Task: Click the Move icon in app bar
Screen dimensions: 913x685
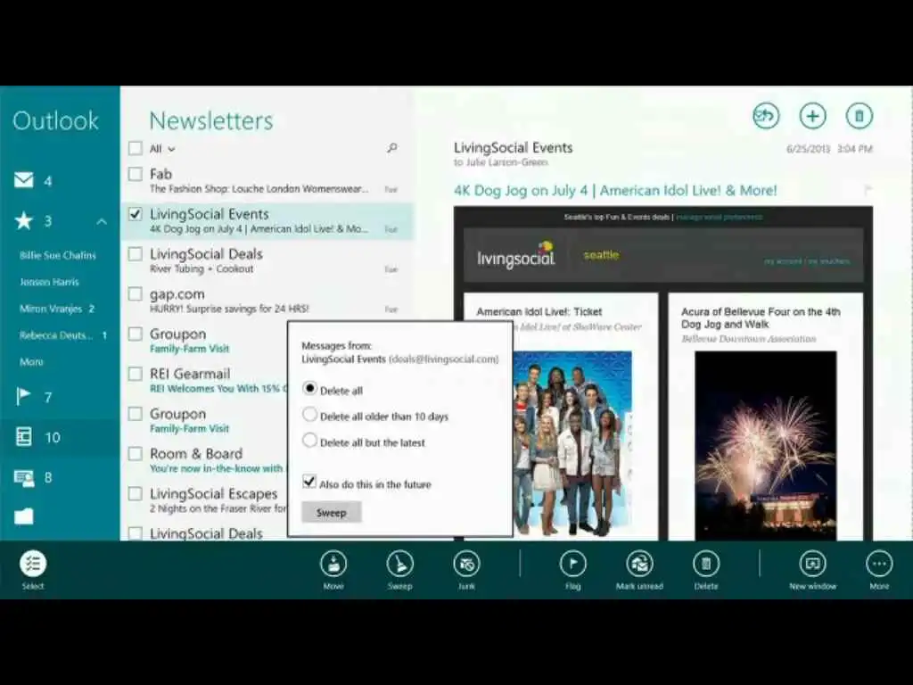Action: (x=333, y=564)
